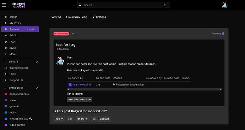Viewport: 245px width, 130px height.
Task: Open the red announcements category
Action: coord(19,94)
